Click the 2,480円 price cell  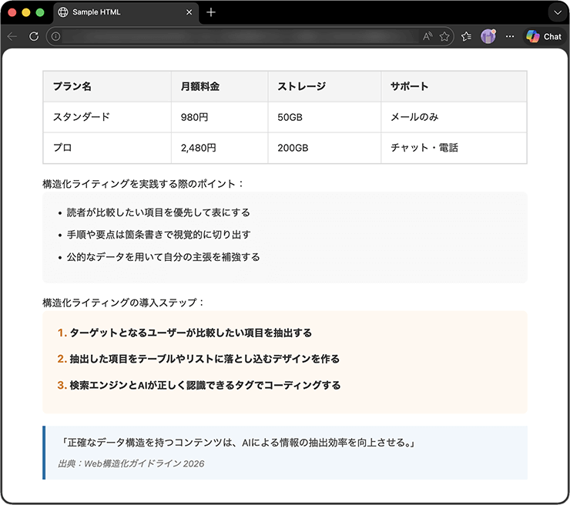click(x=220, y=148)
